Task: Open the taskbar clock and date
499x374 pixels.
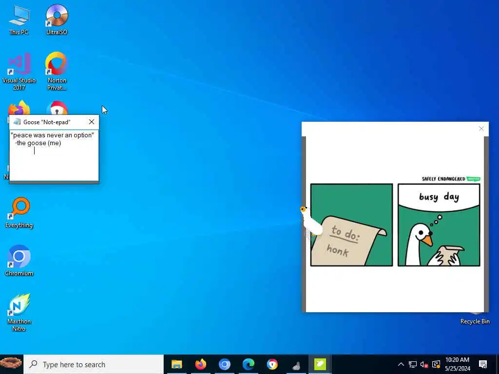Action: point(457,364)
